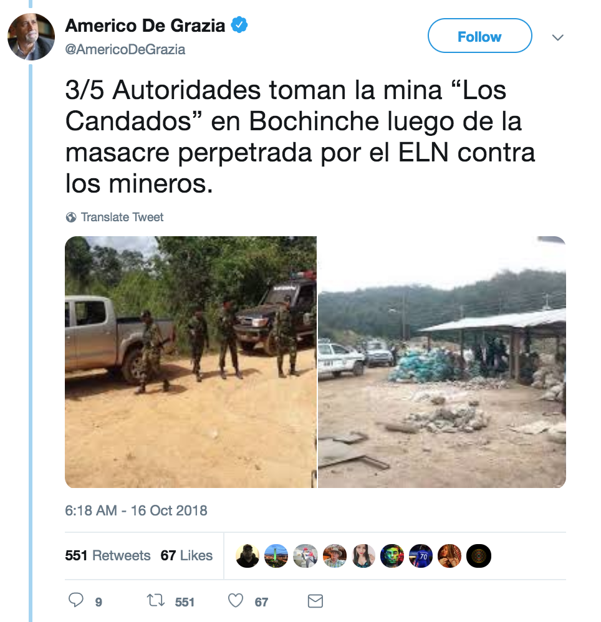Viewport: 601px width, 622px height.
Task: Open the last liker's black circular avatar
Action: 478,556
